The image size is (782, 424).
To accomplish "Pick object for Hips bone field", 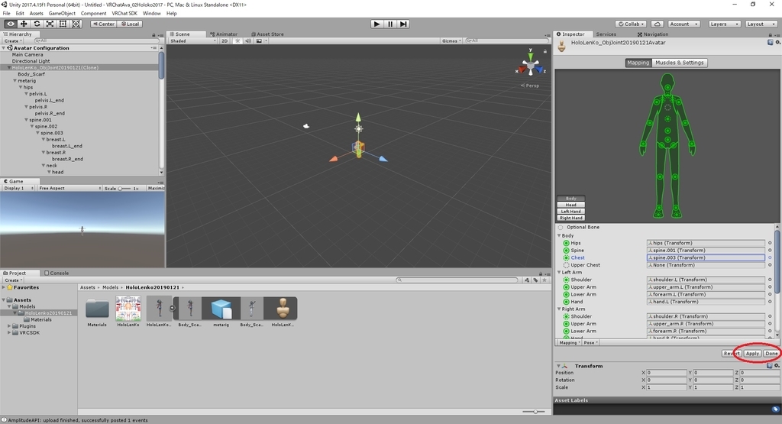I will [770, 243].
